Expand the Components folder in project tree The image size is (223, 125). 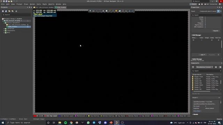[4, 31]
